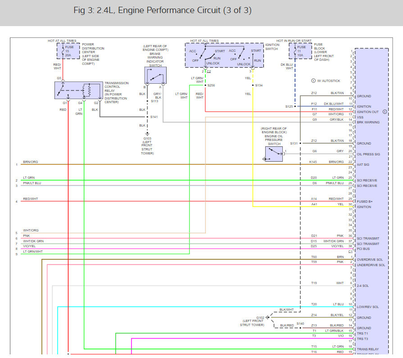The height and width of the screenshot is (358, 403).
Task: Click the Fuse 11 10A symbol
Action: (x=300, y=51)
